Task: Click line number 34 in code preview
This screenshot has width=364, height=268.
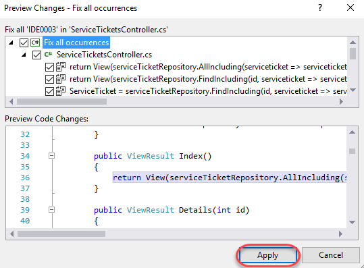Action: [25, 156]
